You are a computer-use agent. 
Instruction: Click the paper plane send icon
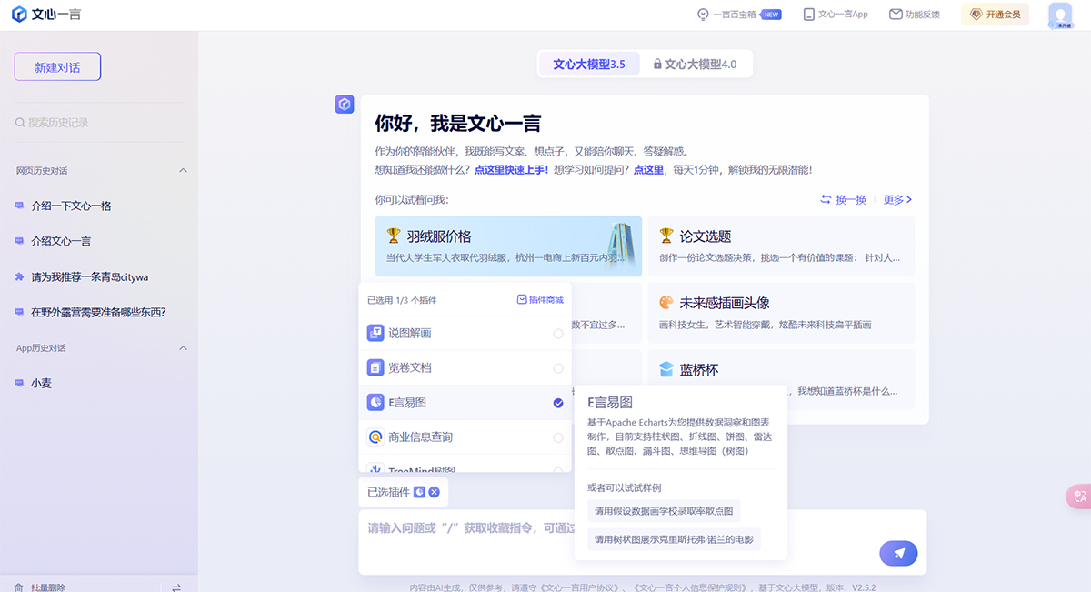(x=898, y=553)
